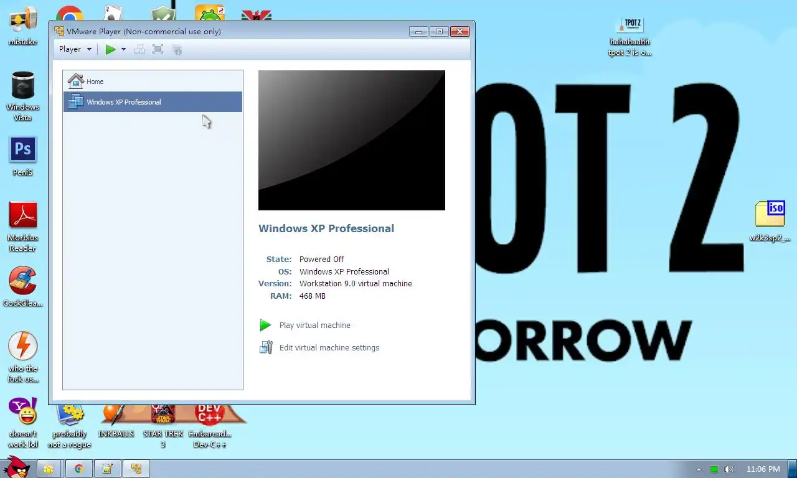Select the TPOT 2 desktop file icon
The image size is (797, 478).
click(630, 36)
